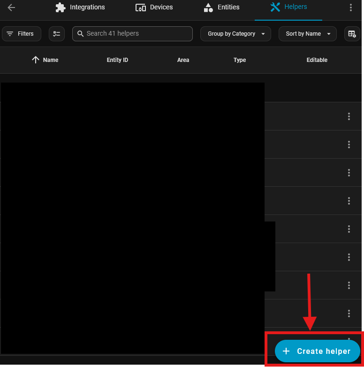This screenshot has width=364, height=367.
Task: Go back with the left arrow
Action: [x=11, y=8]
